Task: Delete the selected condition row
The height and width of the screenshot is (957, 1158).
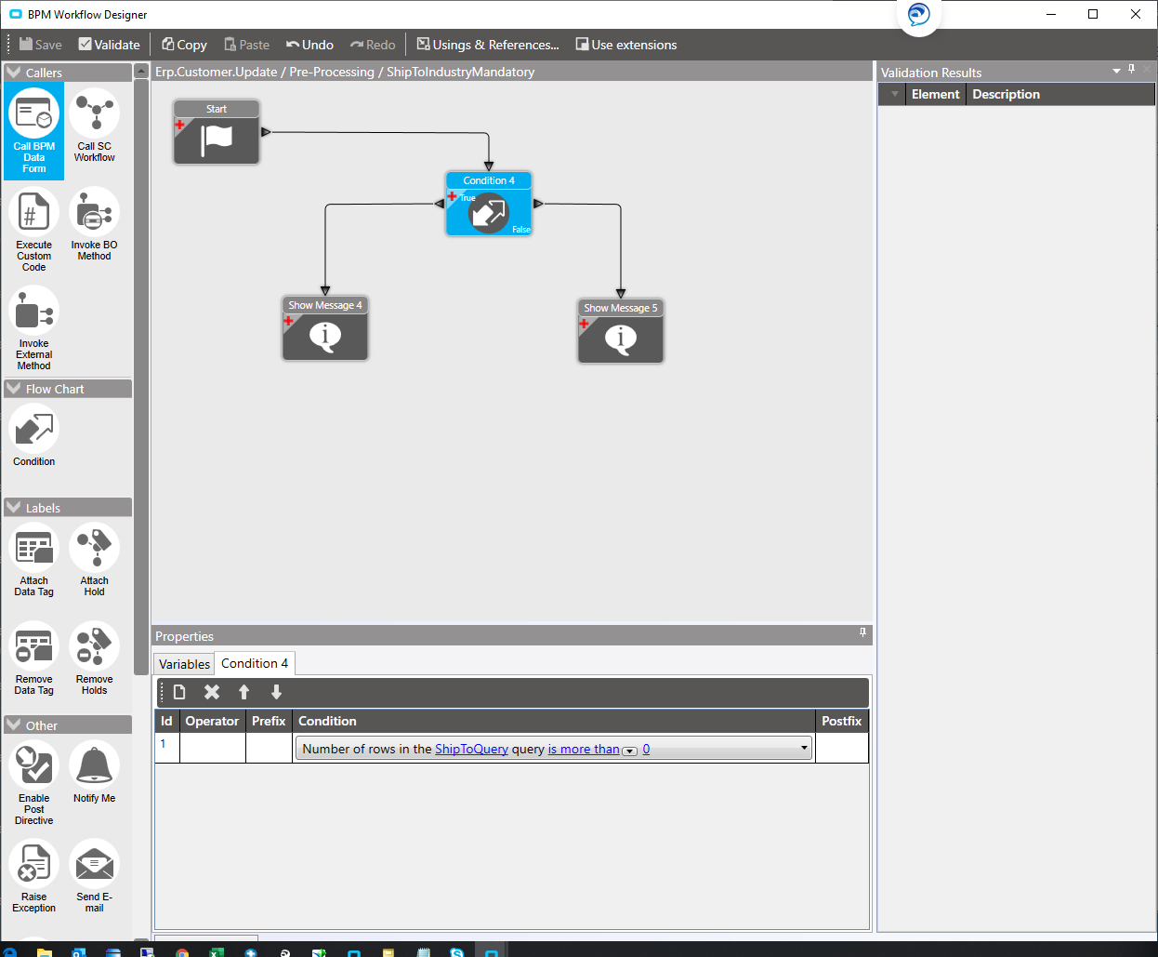Action: [212, 692]
